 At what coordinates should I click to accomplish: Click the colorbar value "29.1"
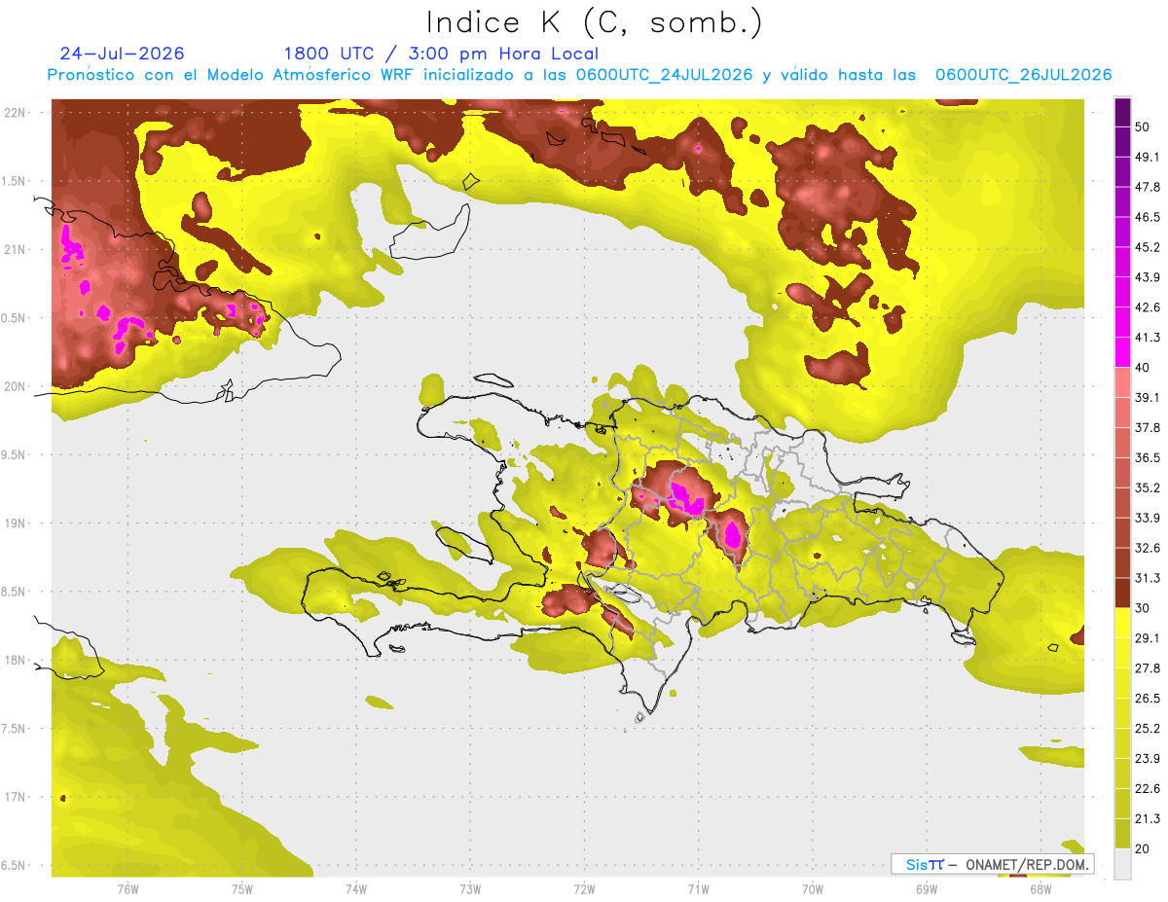point(1148,638)
